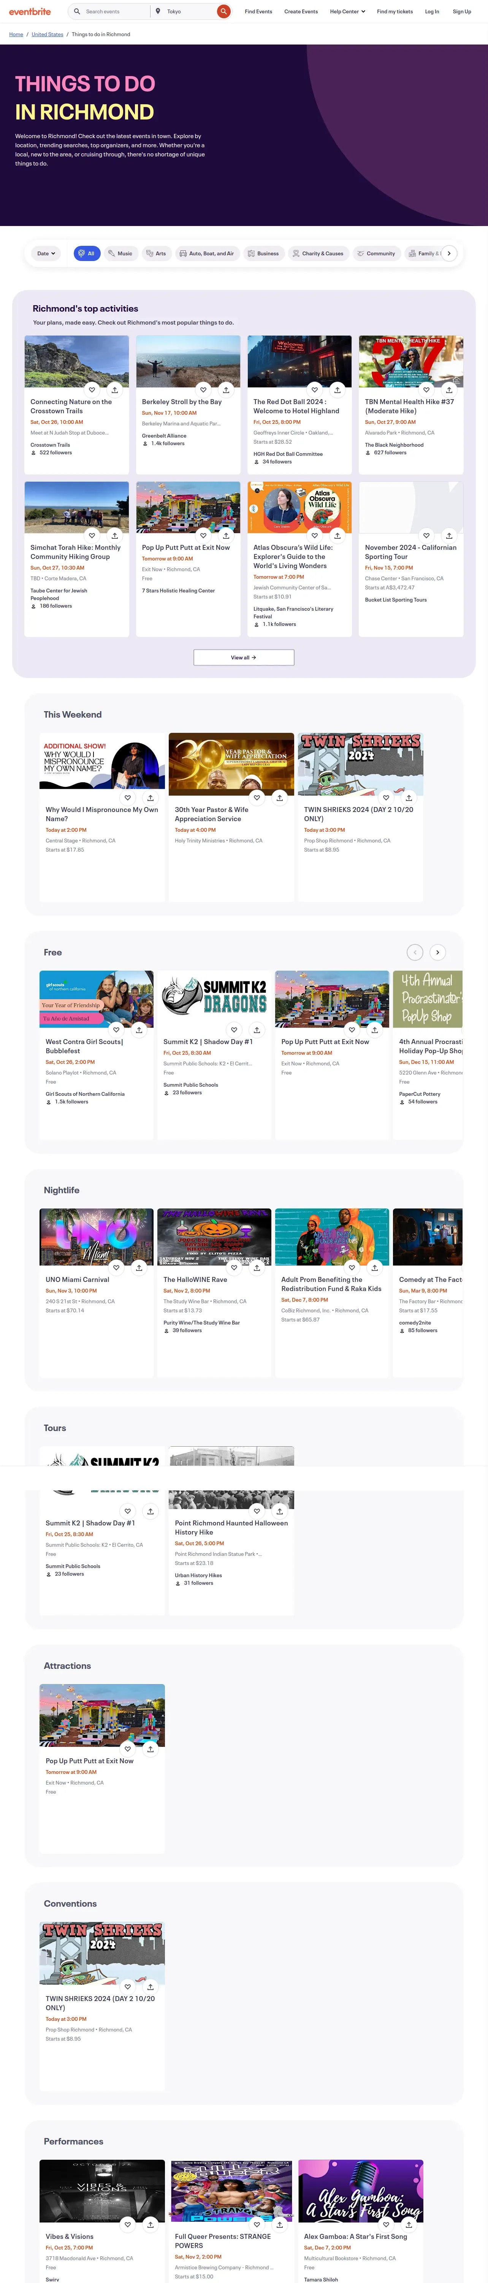The height and width of the screenshot is (2283, 488).
Task: Open The HalloWINE Rave event title
Action: tap(195, 1280)
